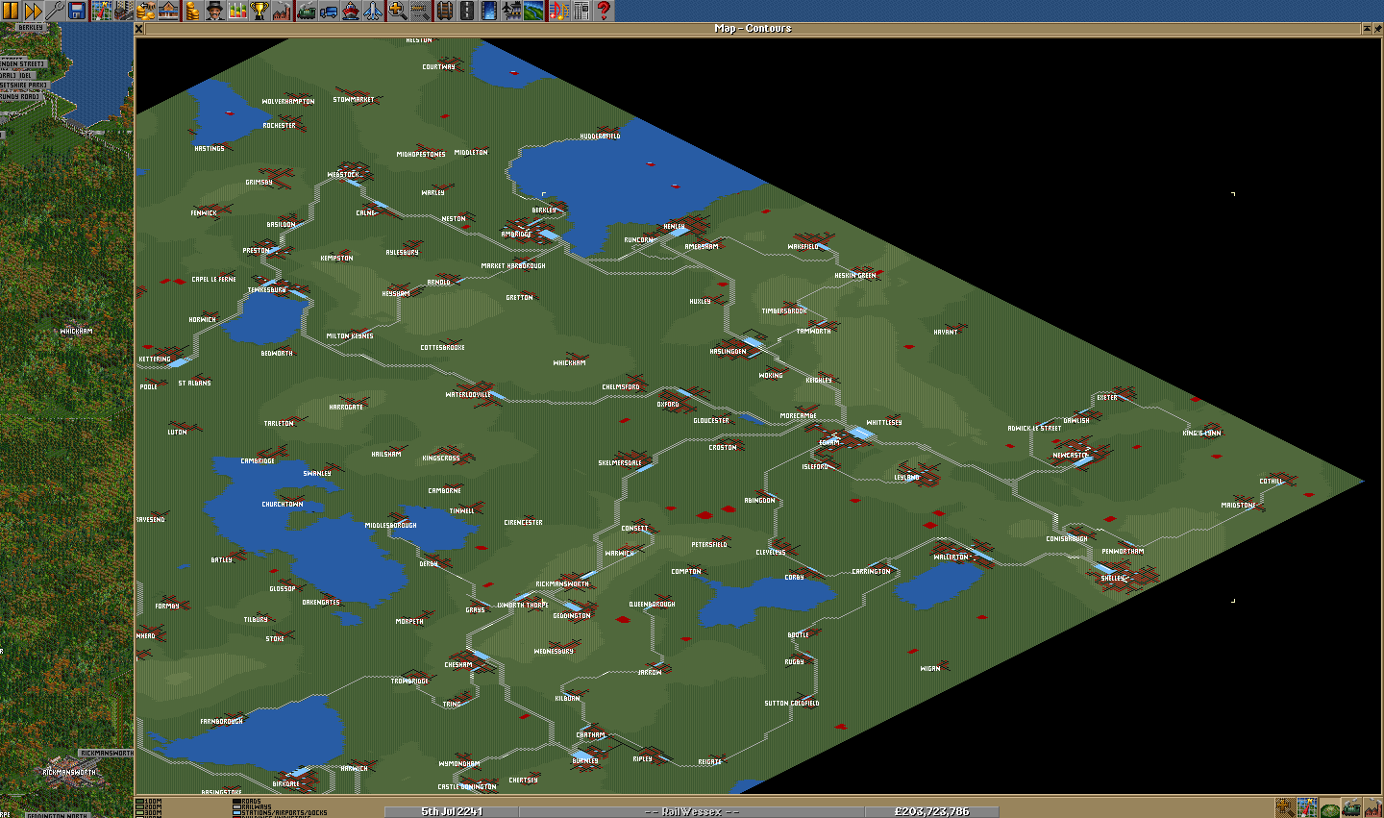
Task: Click the FARNBOROUGH label on the map
Action: 221,721
